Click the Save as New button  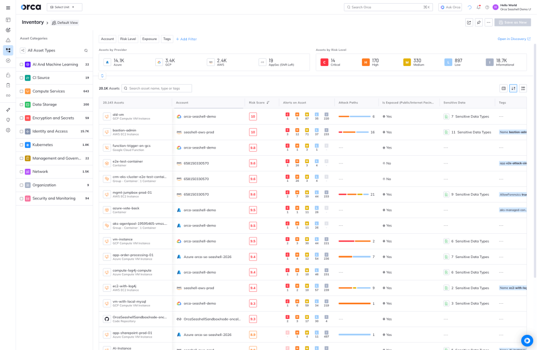tap(513, 22)
